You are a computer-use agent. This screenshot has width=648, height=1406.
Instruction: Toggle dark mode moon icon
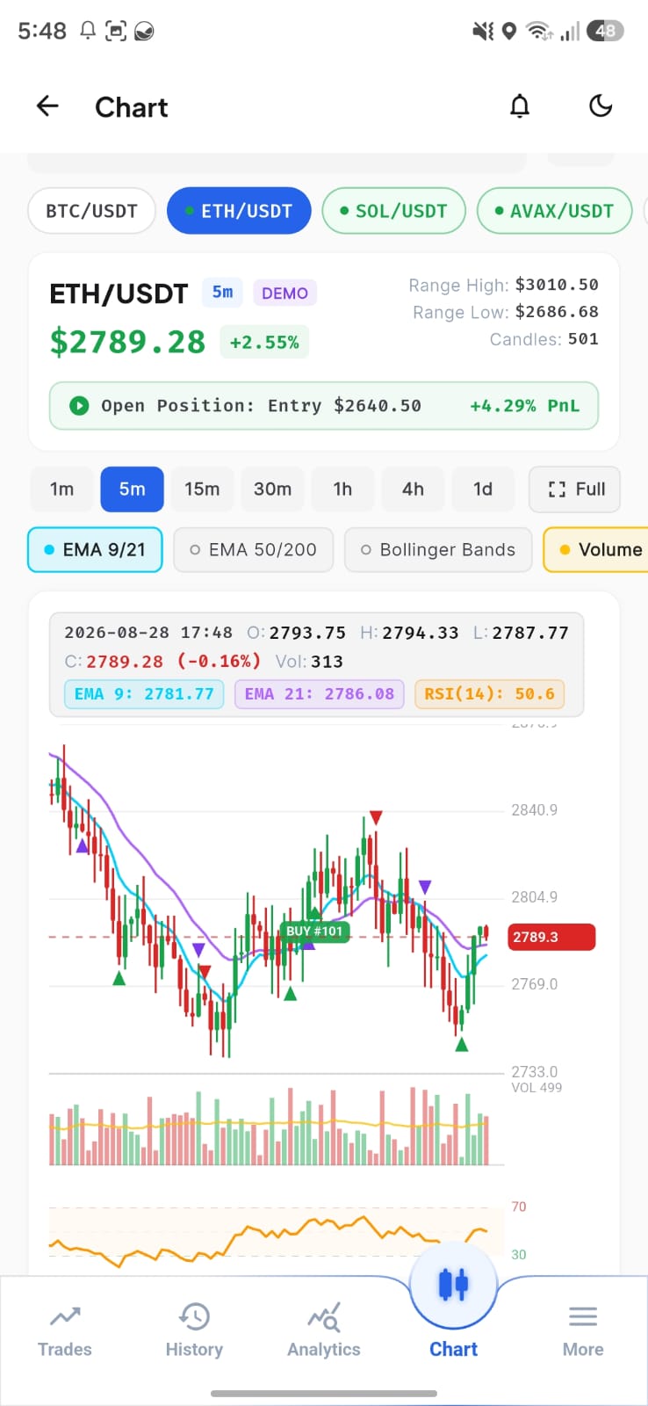point(601,106)
